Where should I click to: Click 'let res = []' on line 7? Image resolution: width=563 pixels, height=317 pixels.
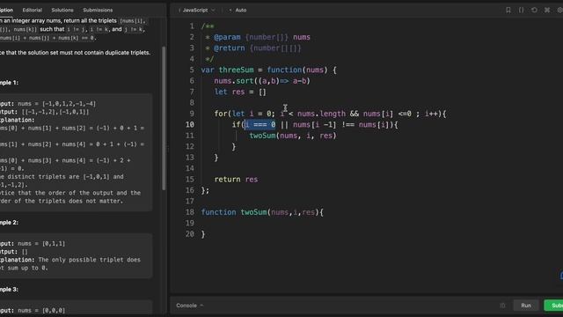click(x=240, y=92)
